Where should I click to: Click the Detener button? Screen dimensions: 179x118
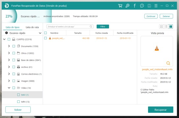click(166, 16)
